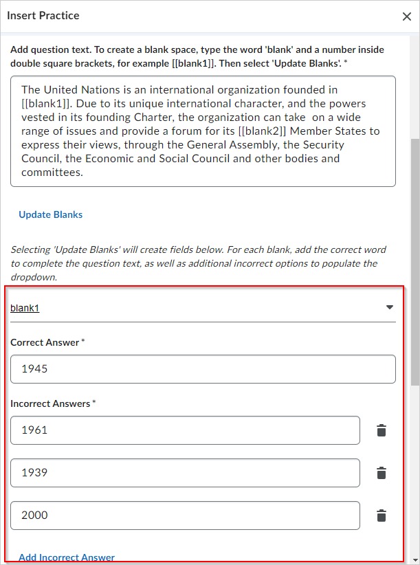
Task: Delete the incorrect answer 1939
Action: (x=382, y=473)
